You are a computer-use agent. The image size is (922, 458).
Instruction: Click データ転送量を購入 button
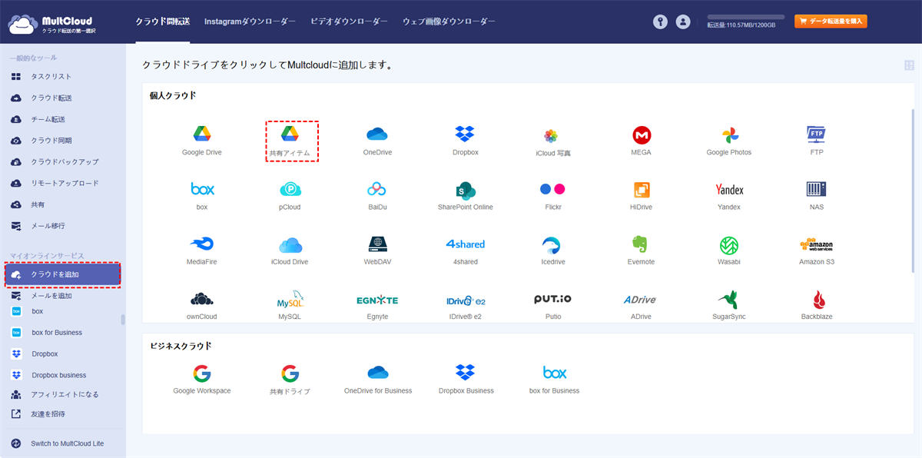(x=831, y=22)
